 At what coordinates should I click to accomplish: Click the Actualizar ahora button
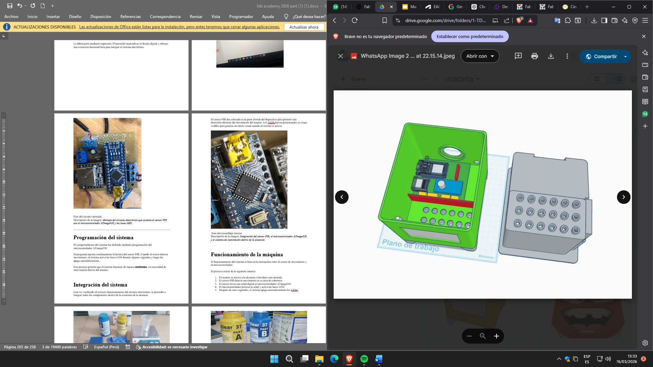pyautogui.click(x=304, y=27)
